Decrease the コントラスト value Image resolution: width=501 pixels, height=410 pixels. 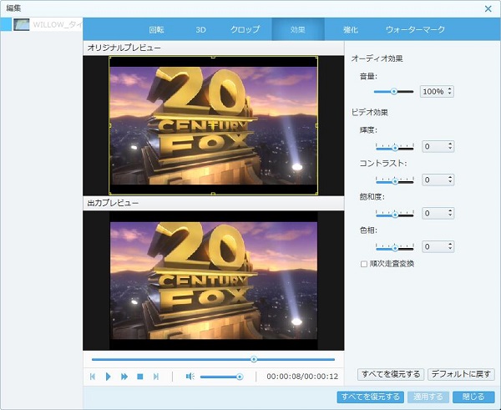[x=450, y=182]
